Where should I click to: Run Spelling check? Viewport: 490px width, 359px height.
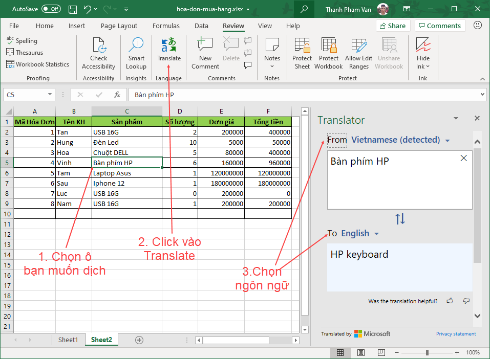[x=22, y=40]
